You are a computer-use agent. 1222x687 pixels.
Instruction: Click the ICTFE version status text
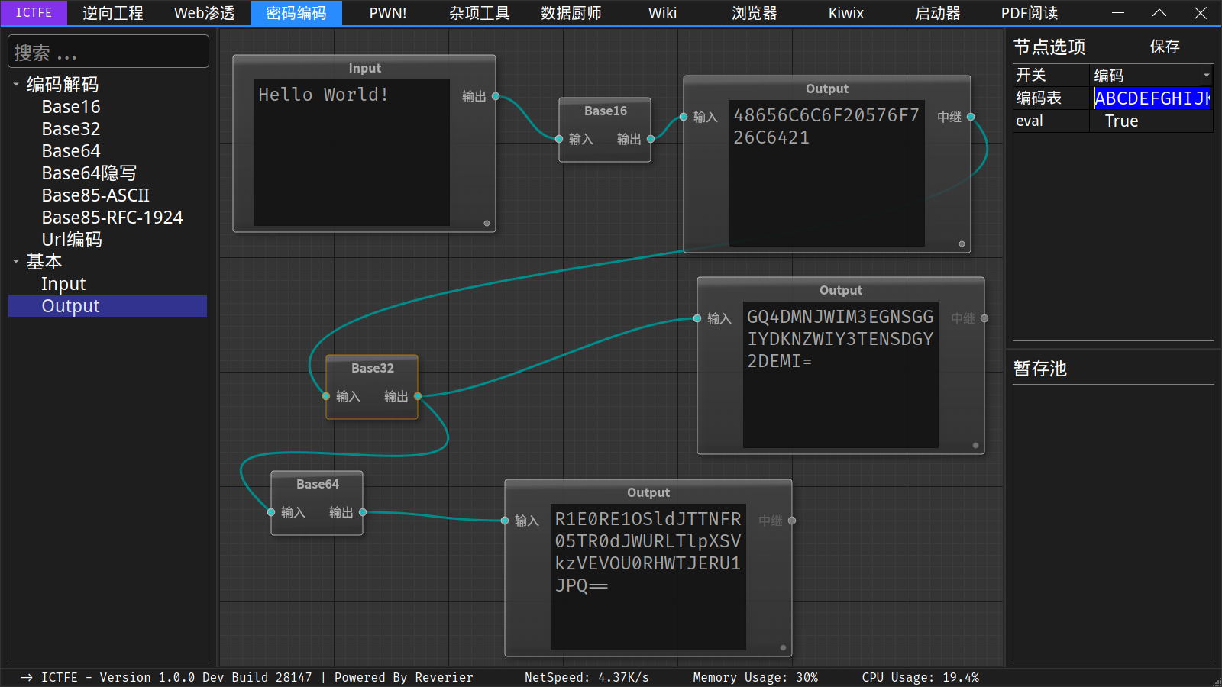[x=257, y=678]
